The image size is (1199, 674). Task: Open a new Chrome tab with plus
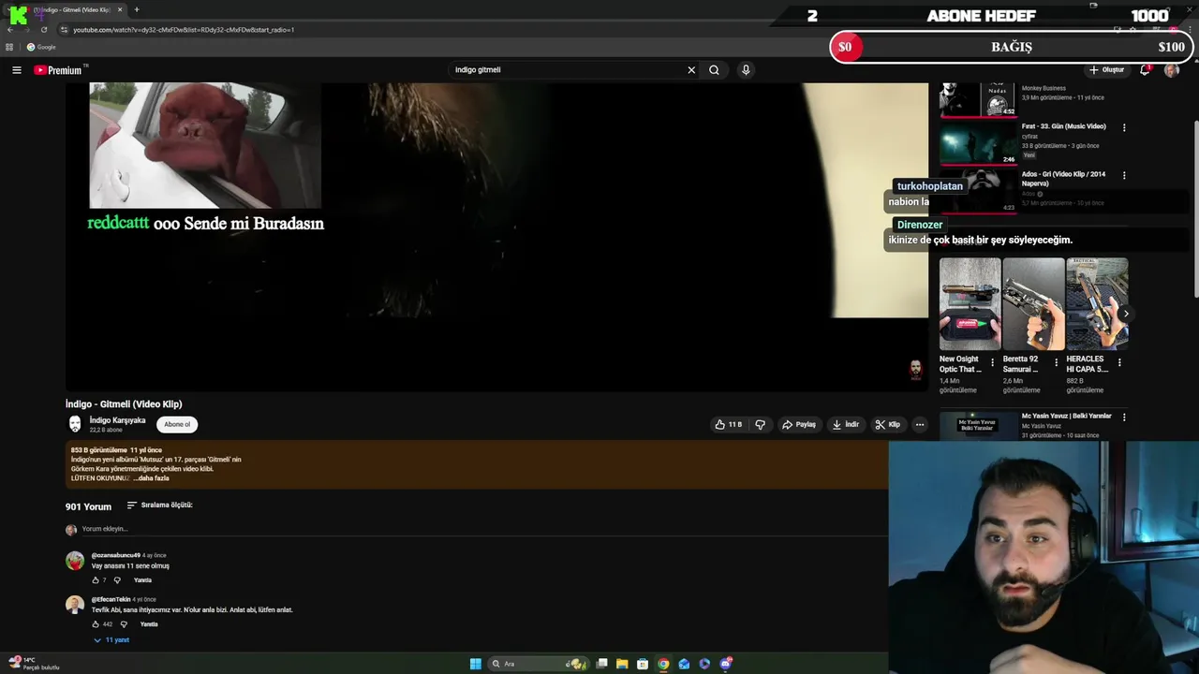click(x=137, y=9)
